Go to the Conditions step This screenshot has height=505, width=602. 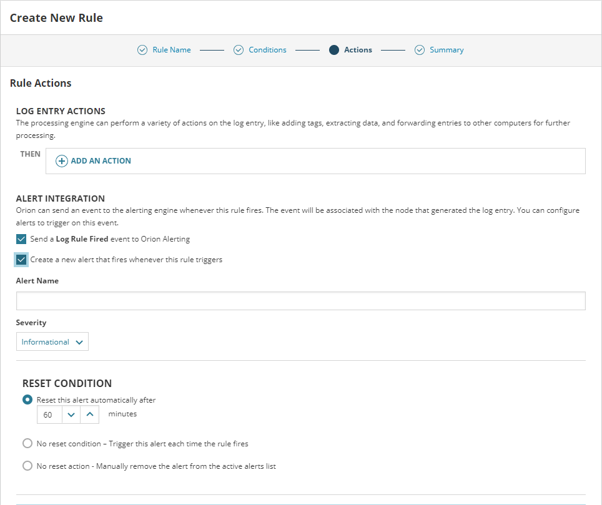tap(267, 50)
